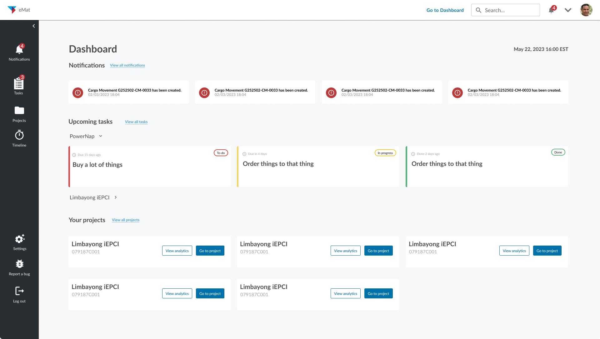Image resolution: width=600 pixels, height=339 pixels.
Task: Click the Report a bug icon
Action: (20, 264)
